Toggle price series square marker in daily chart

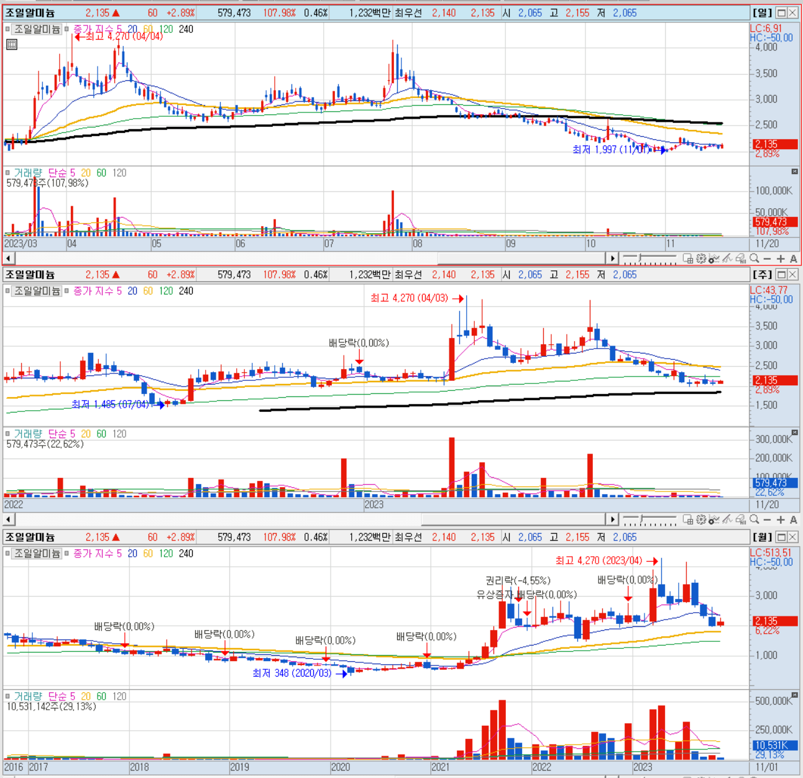[7, 29]
